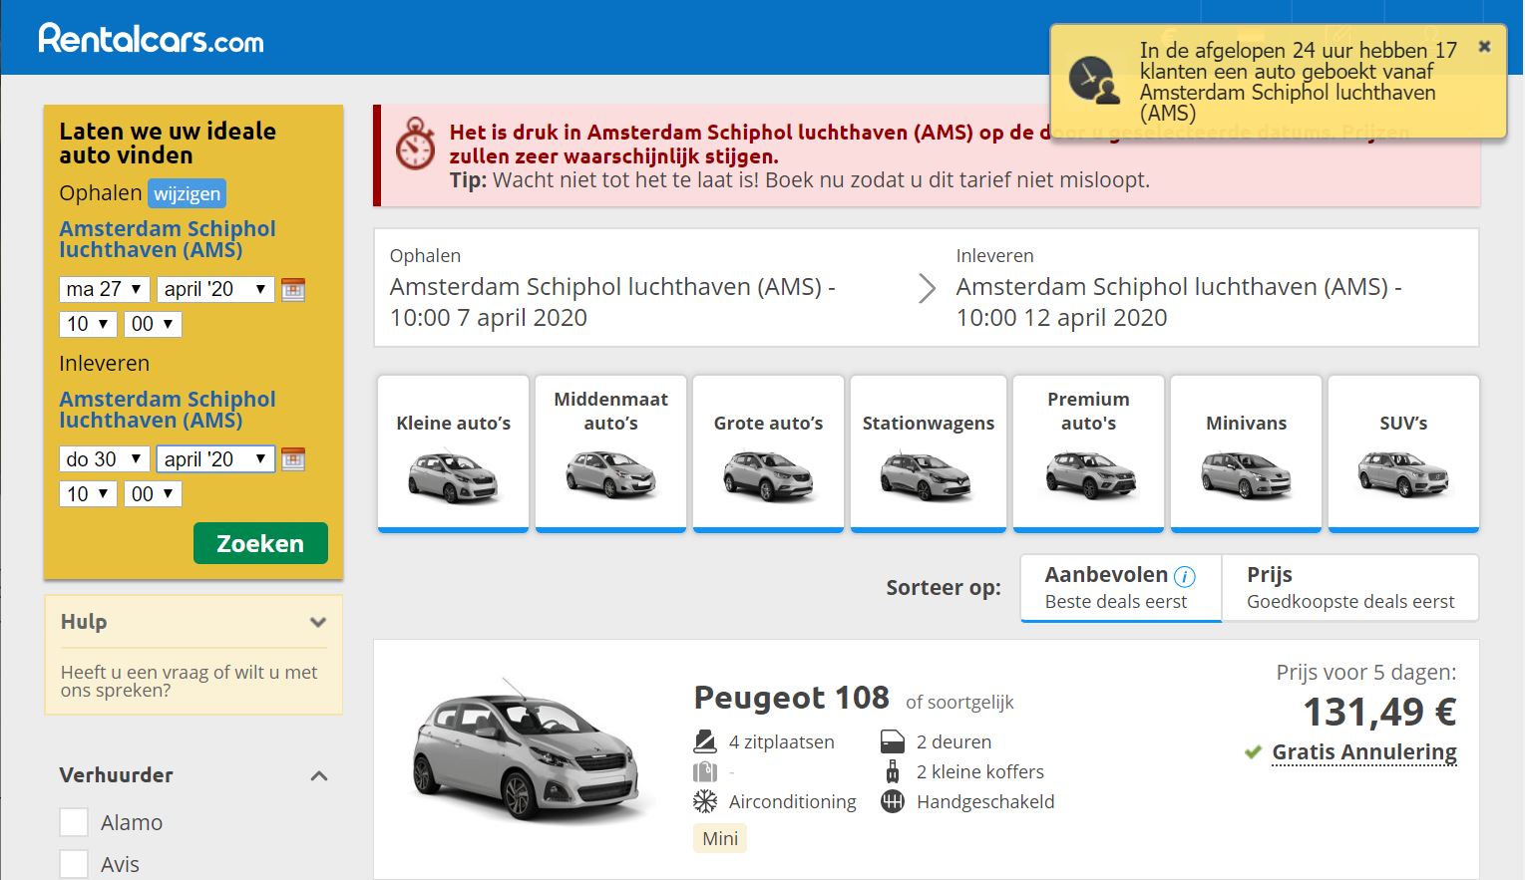Sort by Prijs cheapest deals first
Screen dimensions: 1525x880
[1350, 588]
